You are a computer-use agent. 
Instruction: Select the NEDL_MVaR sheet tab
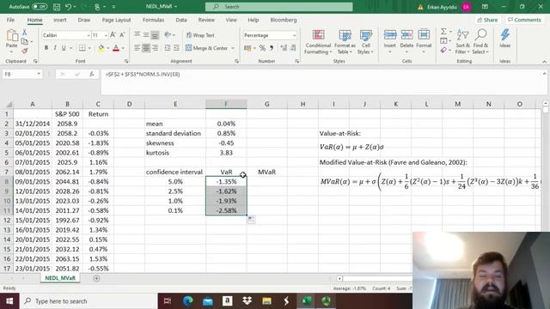[60, 278]
